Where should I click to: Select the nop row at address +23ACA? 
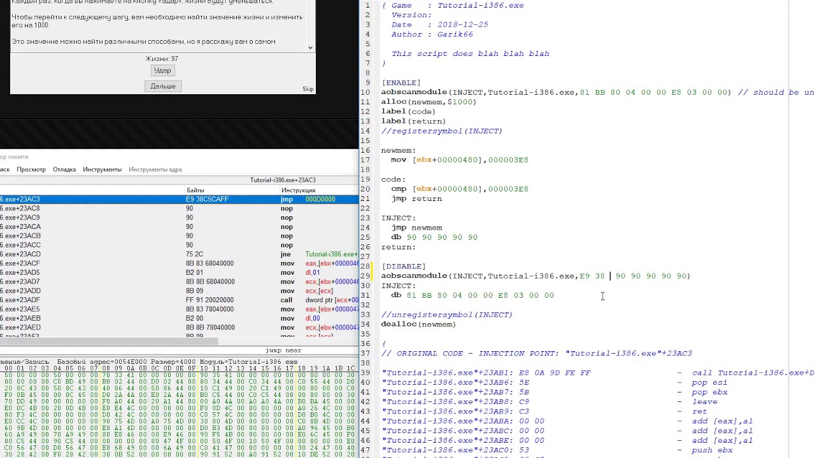[x=179, y=226]
